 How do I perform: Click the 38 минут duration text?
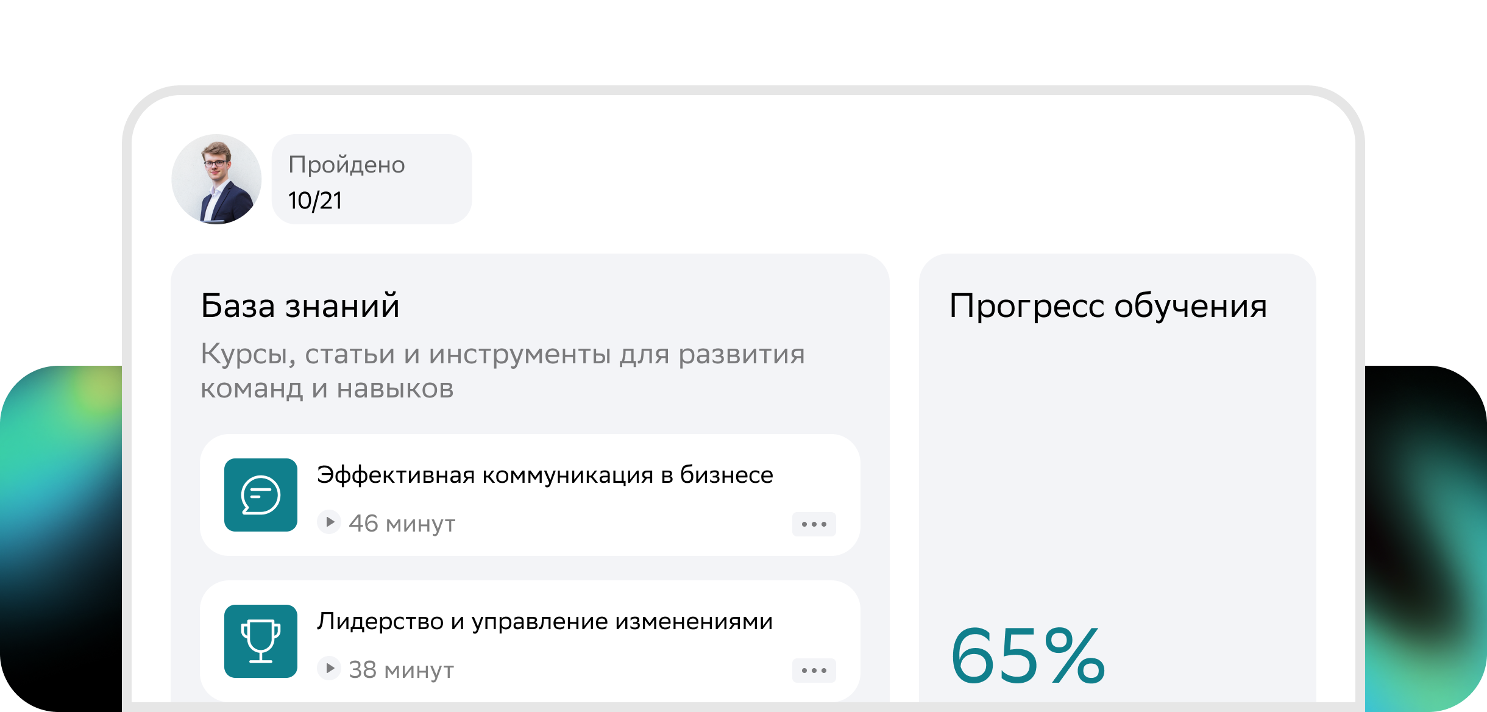[x=401, y=670]
